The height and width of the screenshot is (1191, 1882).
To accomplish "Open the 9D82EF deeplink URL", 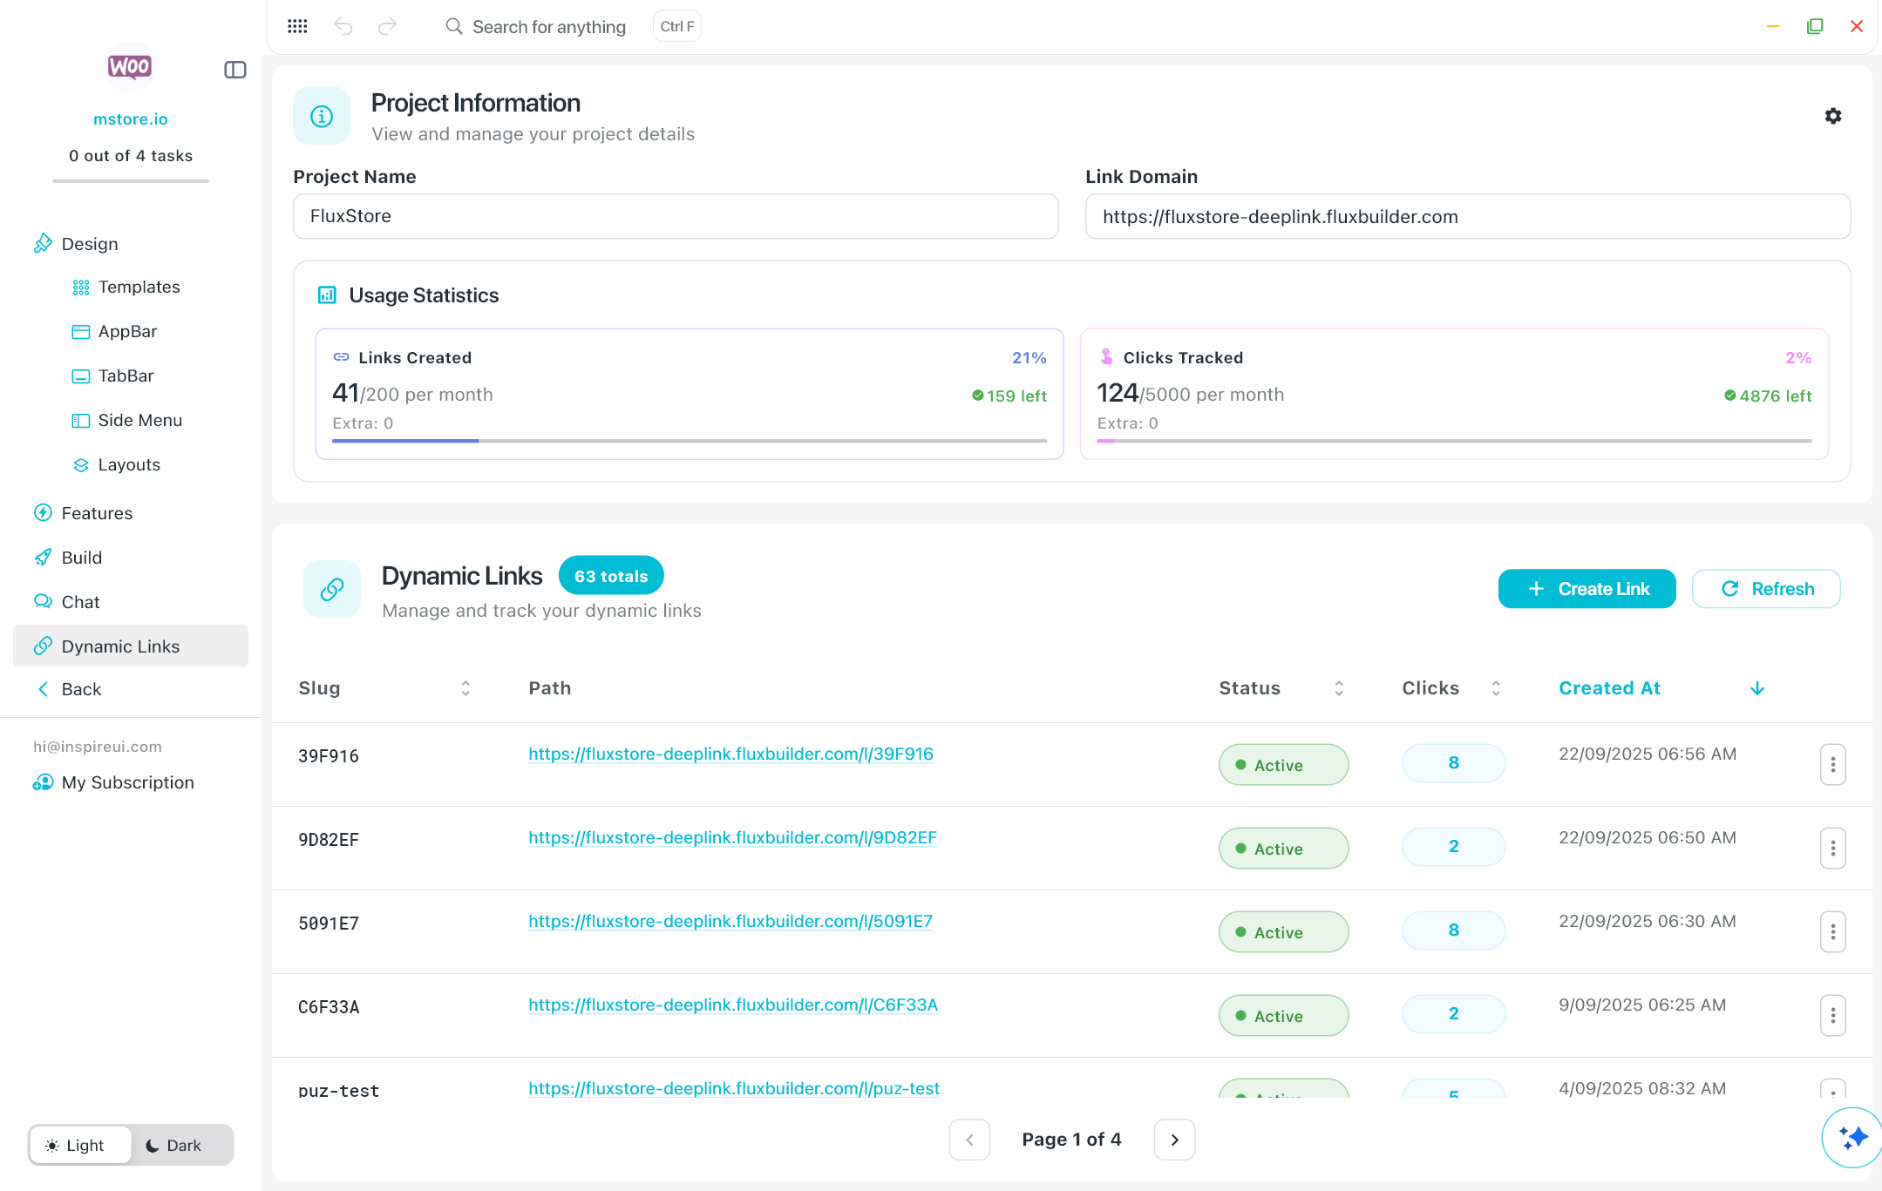I will [x=732, y=837].
